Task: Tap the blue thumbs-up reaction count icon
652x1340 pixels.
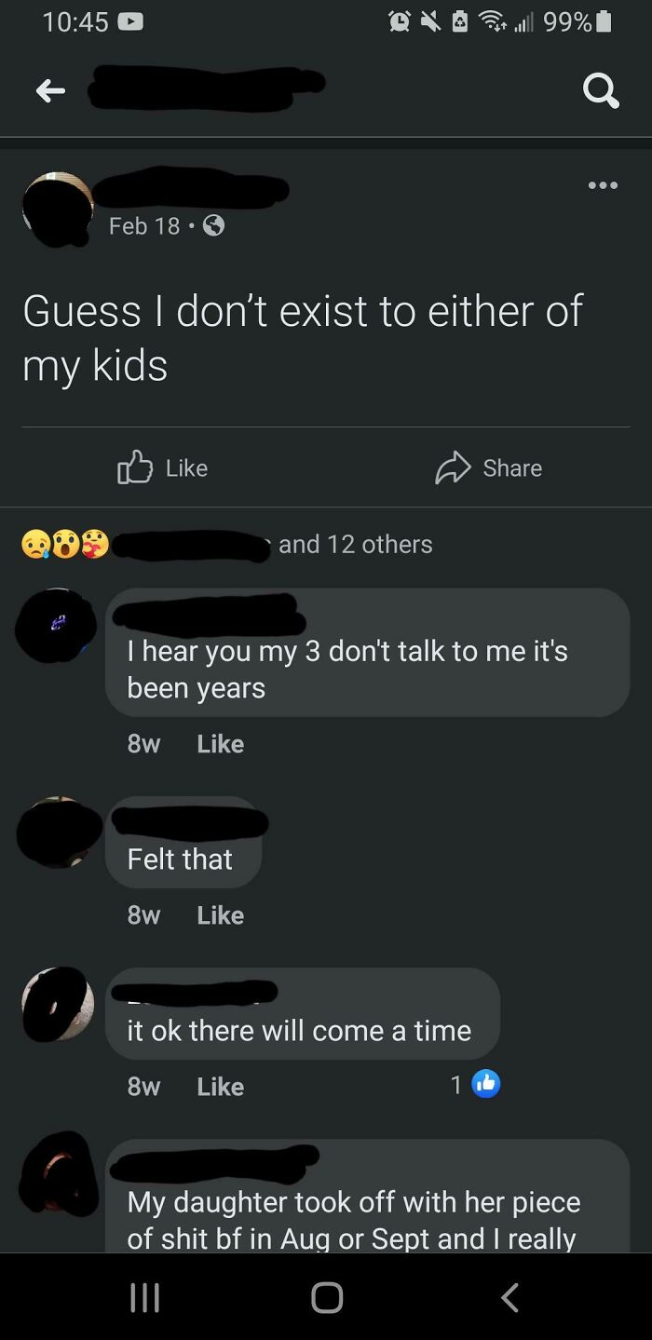Action: [486, 1084]
